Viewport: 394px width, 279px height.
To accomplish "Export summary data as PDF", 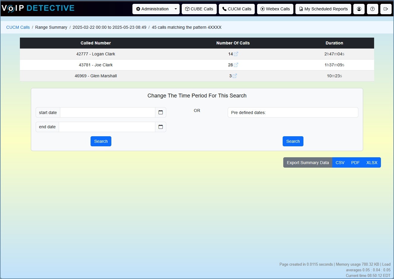I will [355, 163].
